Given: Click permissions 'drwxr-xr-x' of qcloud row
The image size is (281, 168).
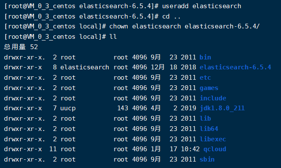Looking at the screenshot, I should coord(23,149).
